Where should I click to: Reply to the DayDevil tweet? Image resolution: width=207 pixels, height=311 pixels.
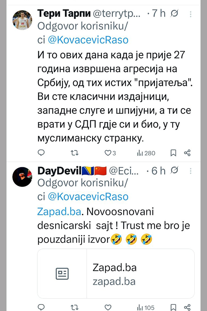tap(41, 307)
